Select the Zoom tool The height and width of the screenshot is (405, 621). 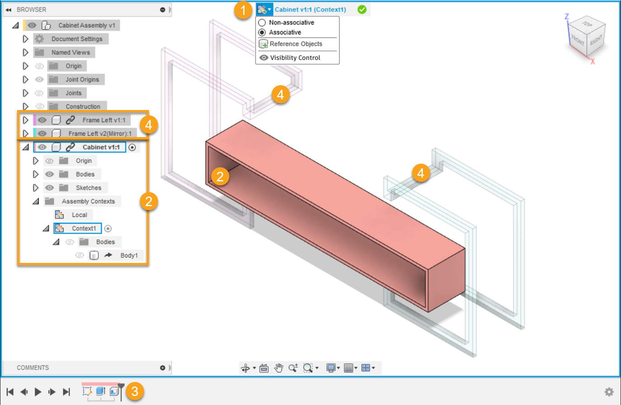pyautogui.click(x=293, y=368)
